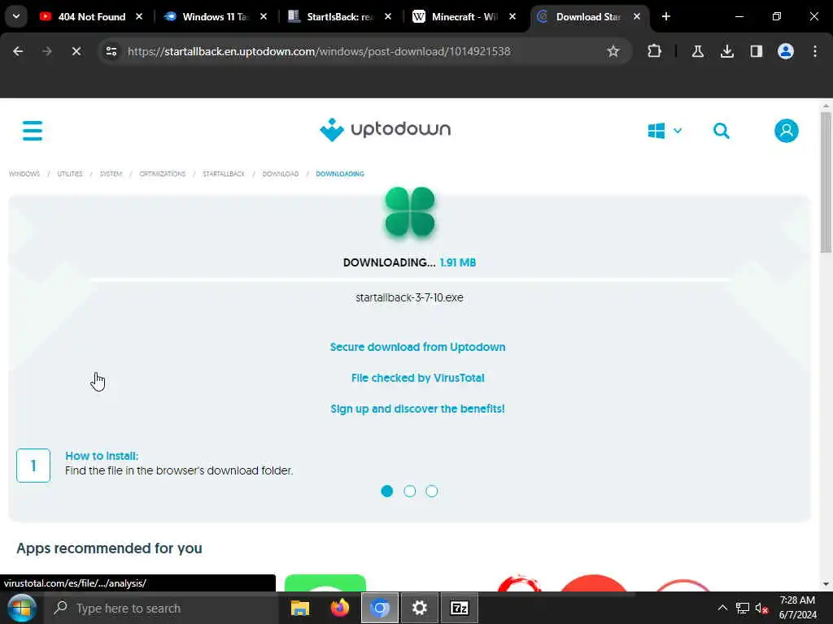Open the STARTALLBACK breadcrumb link
Viewport: 833px width, 624px height.
[224, 174]
